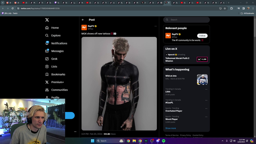
Task: Click Show more under What's happening
Action: coord(171,128)
